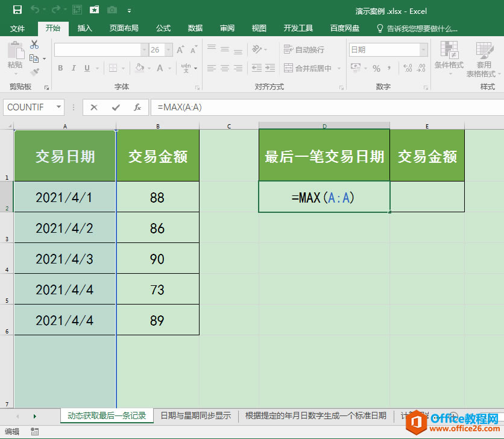504x439 pixels.
Task: Click the camera icon in quick access toolbar
Action: 112,10
